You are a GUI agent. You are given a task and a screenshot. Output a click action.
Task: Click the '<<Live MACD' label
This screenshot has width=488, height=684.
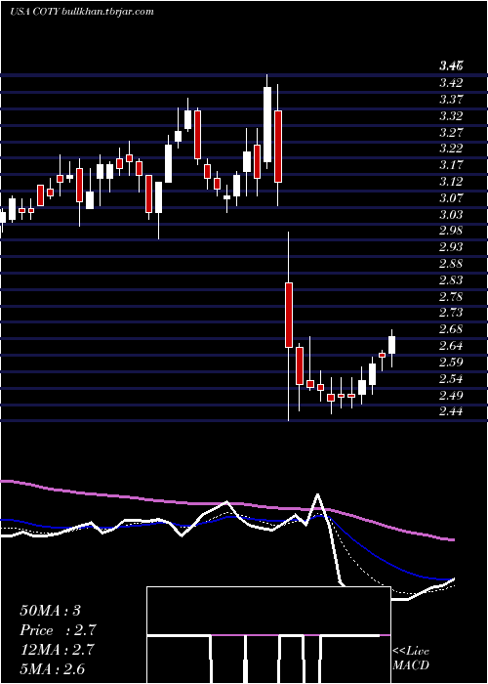point(411,659)
